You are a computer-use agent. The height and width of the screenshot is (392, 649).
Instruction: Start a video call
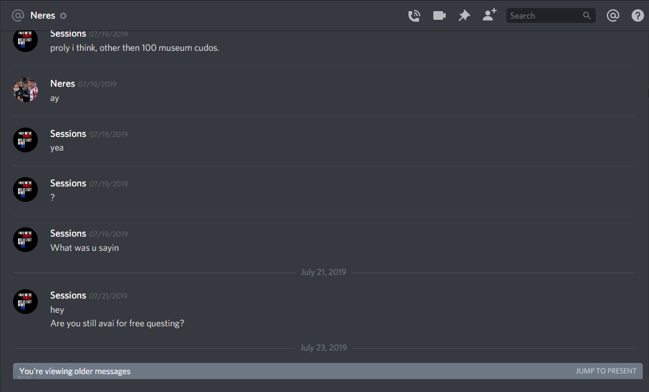tap(439, 15)
